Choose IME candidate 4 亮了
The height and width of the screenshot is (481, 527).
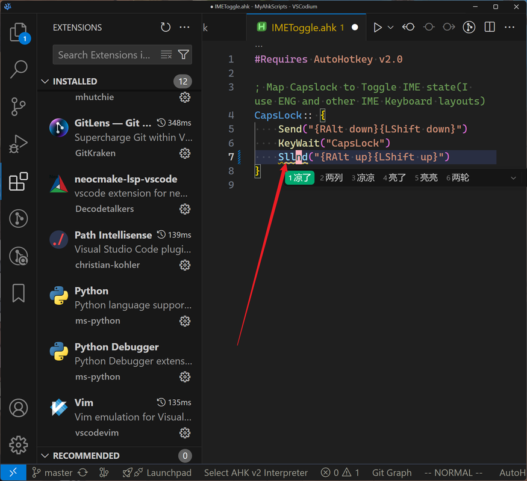394,178
